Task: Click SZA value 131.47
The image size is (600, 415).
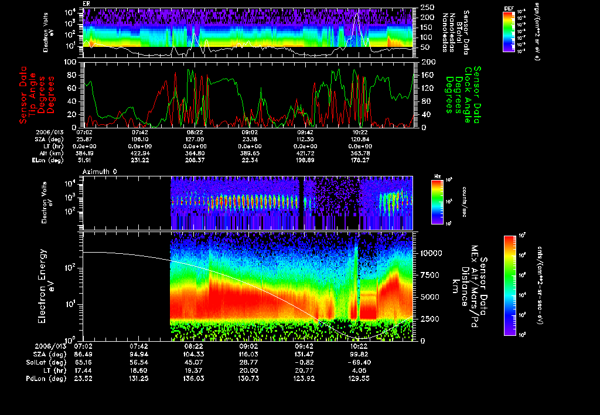Action: click(304, 354)
